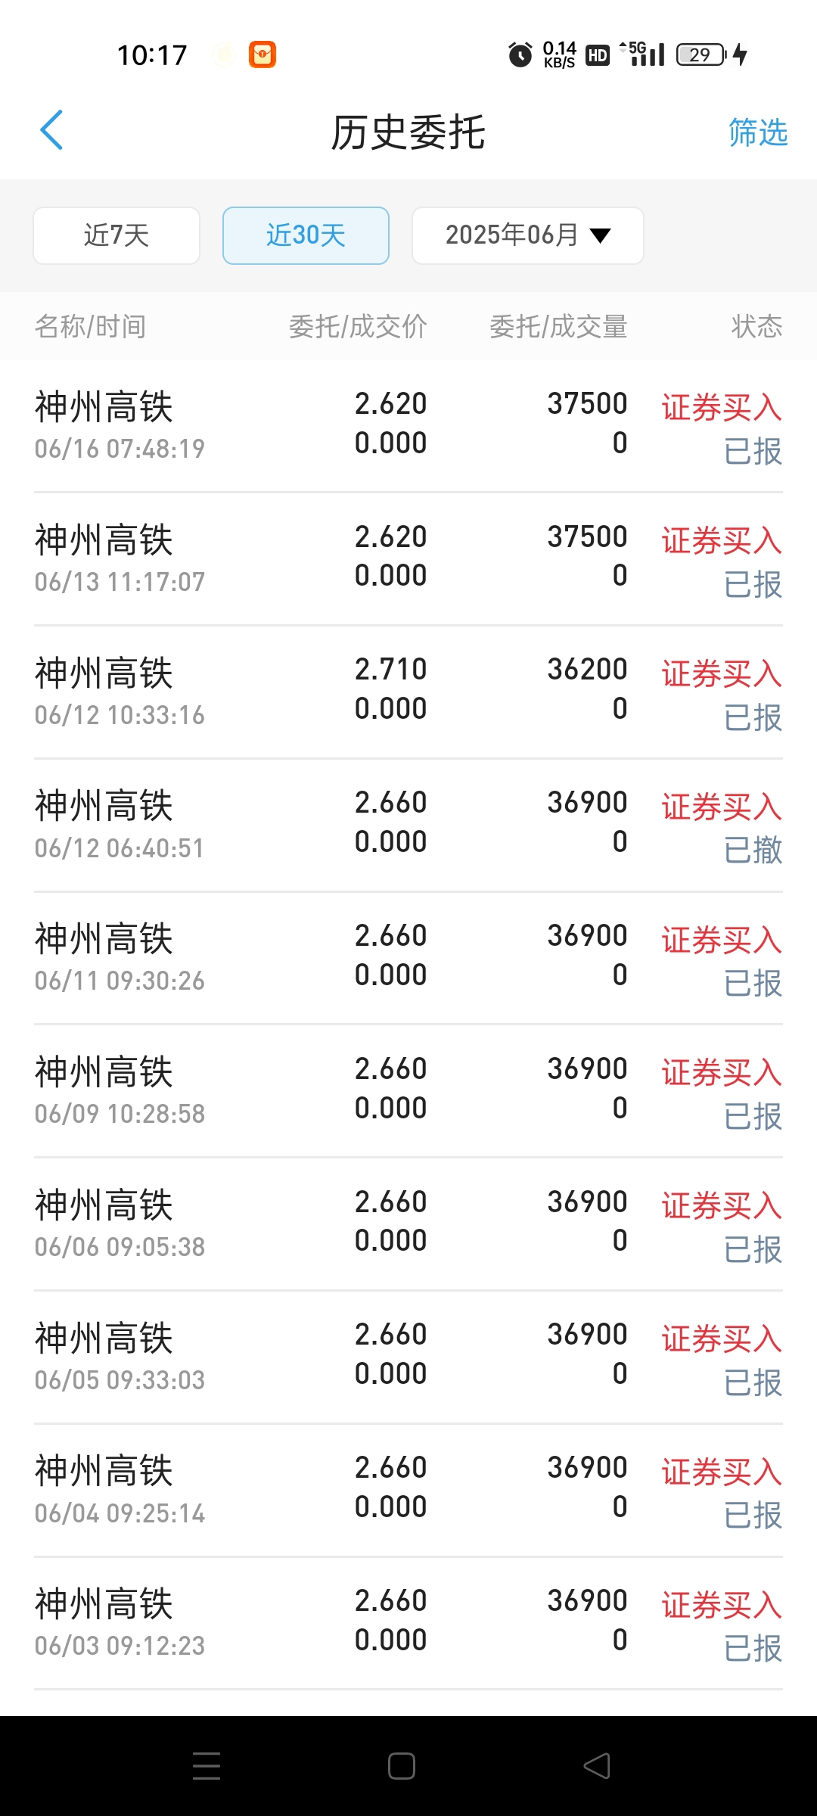Open the 06/03 09:12:23 order entry

coord(408,1623)
